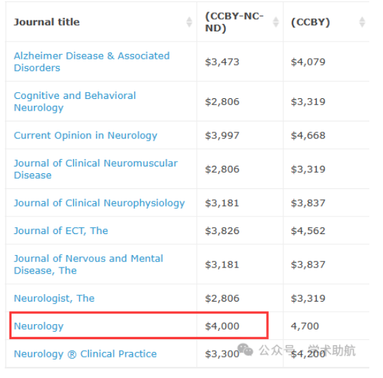The image size is (383, 378).
Task: Open Neurology Clinical Practice link
Action: point(85,354)
